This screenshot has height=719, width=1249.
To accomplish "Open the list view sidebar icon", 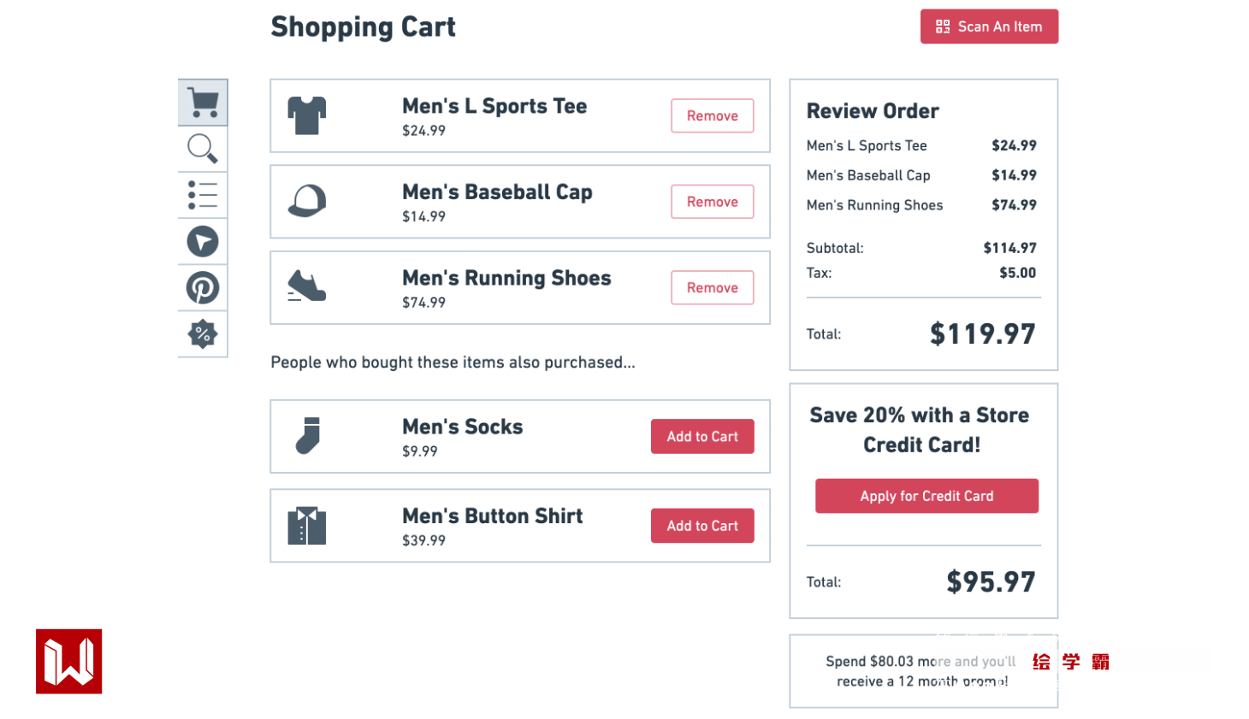I will click(x=203, y=195).
